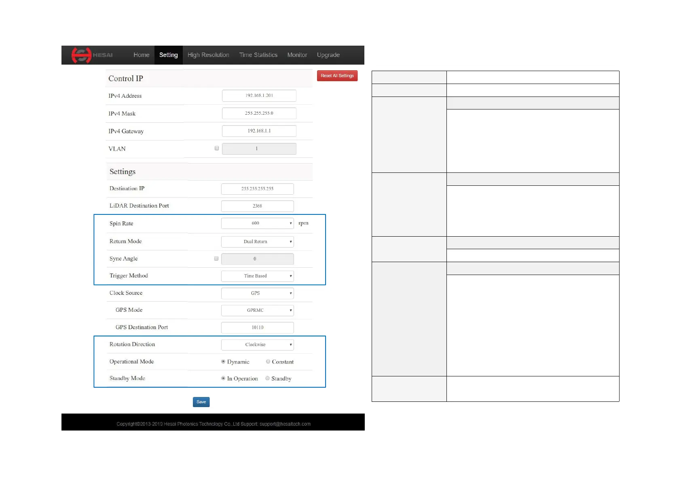Enable the VLAN checkbox
681x481 pixels.
pos(217,148)
